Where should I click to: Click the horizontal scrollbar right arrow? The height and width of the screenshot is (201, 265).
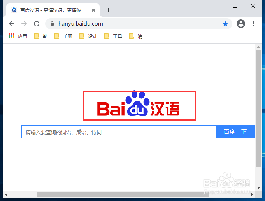pyautogui.click(x=252, y=194)
